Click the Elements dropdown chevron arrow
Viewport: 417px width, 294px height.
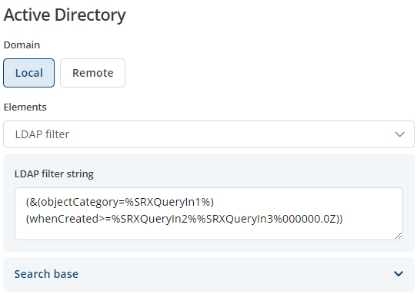click(x=400, y=134)
